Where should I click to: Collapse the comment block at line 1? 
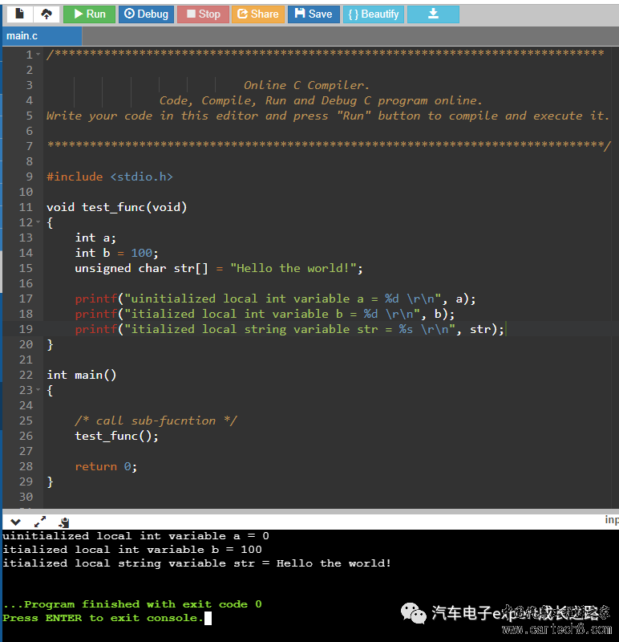coord(38,54)
